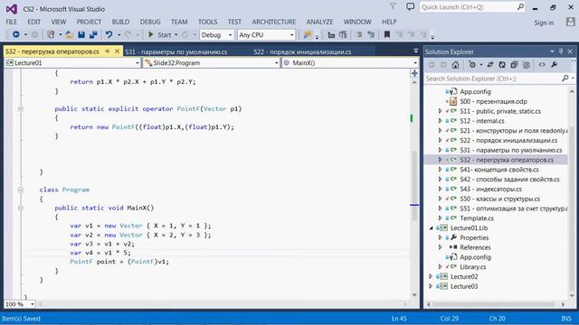Pin the S32 перегрузка операторов.cs tab

[108, 51]
